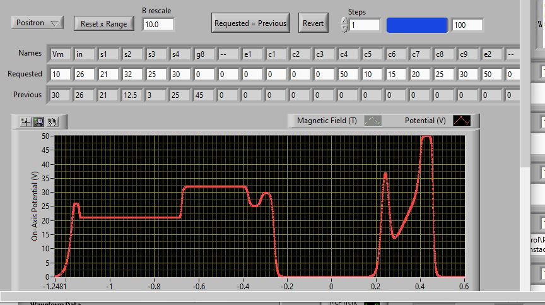Click the c4 name cell
The width and height of the screenshot is (545, 305).
348,54
